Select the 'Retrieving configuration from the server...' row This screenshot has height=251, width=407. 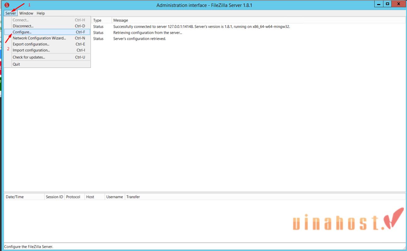point(248,33)
